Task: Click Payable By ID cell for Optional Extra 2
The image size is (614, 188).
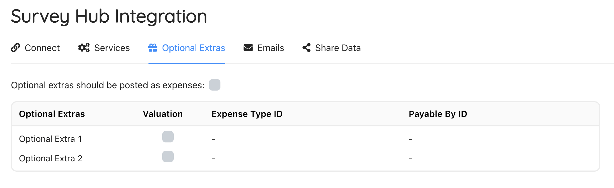Action: coord(411,159)
